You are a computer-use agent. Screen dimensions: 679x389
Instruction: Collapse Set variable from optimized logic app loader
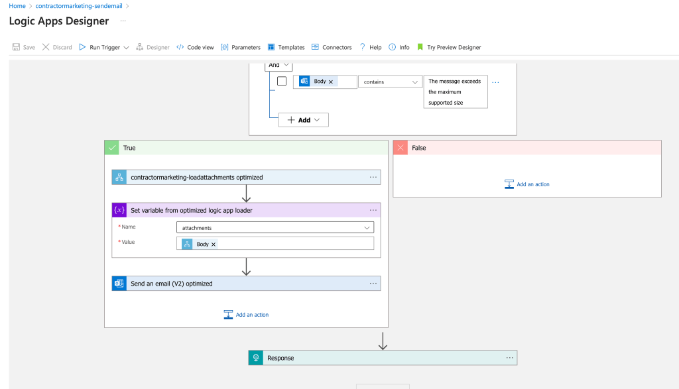click(x=247, y=210)
